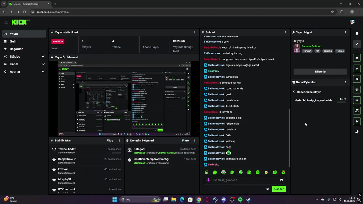
Task: Click the Hedef bir takipçi sayısı belirle goal
Action: [x=315, y=100]
